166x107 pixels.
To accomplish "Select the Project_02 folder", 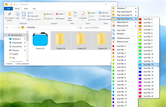I will pyautogui.click(x=61, y=41).
